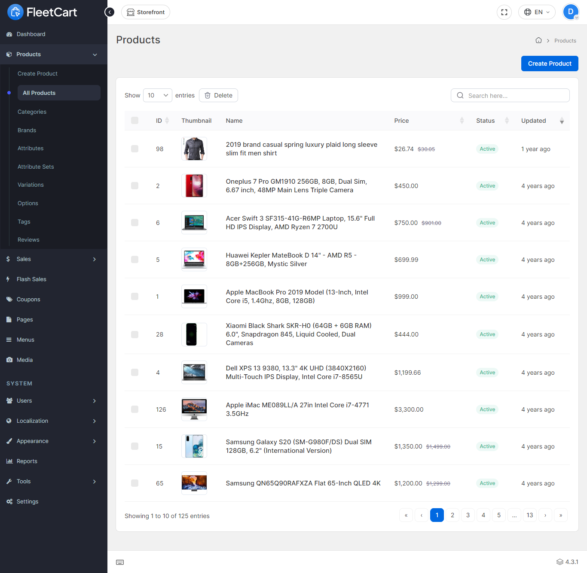Open the EN language dropdown
This screenshot has width=587, height=573.
click(537, 12)
